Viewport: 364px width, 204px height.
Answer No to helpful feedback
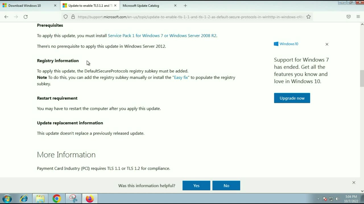click(226, 186)
